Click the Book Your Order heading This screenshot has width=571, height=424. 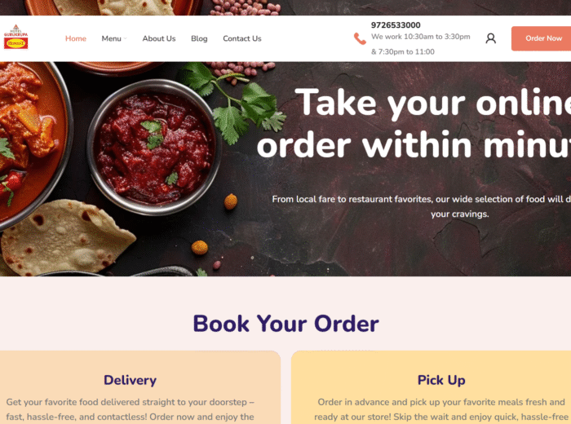(x=285, y=324)
